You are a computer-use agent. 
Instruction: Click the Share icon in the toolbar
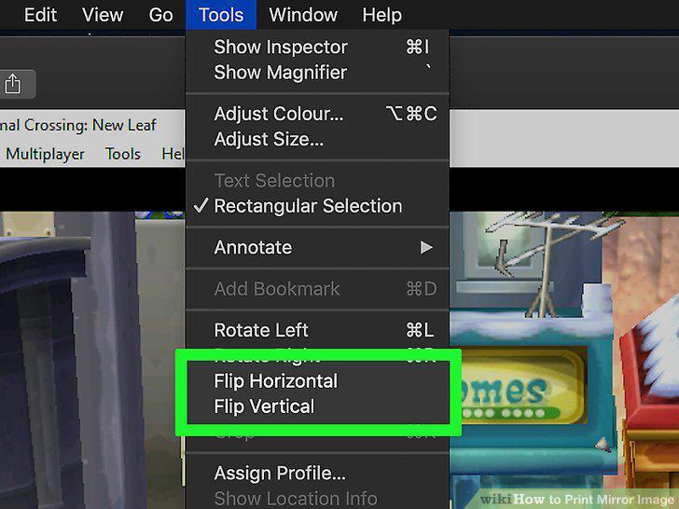pos(12,84)
